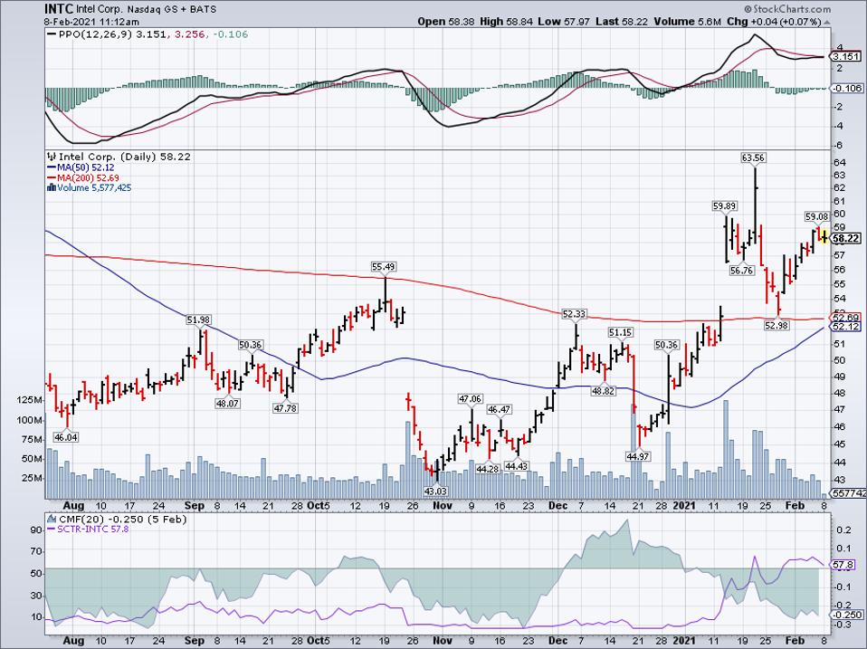Click the 52.69 MA(200) axis marker
Image resolution: width=867 pixels, height=649 pixels.
coord(846,318)
